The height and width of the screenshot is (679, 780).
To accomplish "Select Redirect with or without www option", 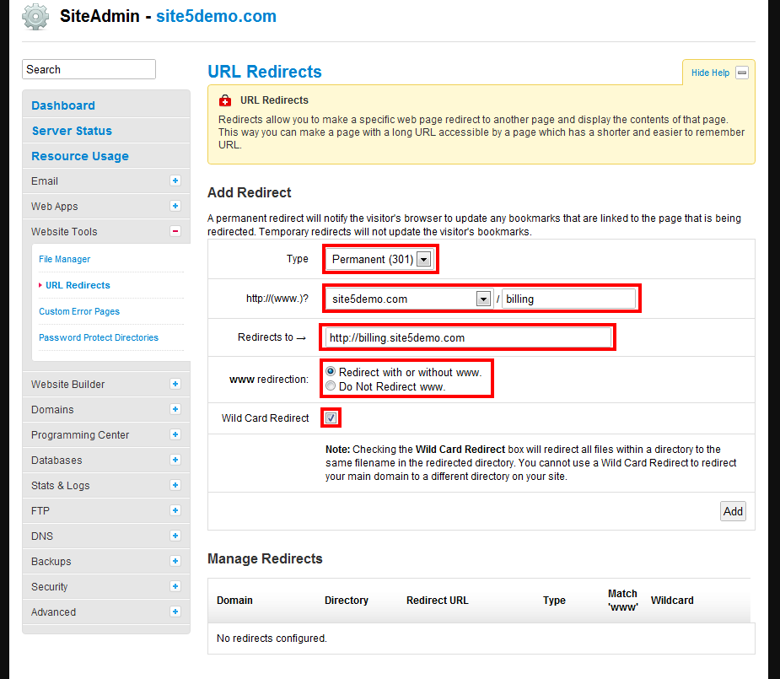I will pyautogui.click(x=331, y=372).
